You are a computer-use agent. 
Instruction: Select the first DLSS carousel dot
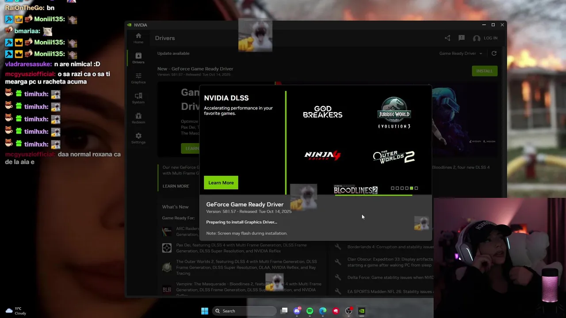[393, 188]
